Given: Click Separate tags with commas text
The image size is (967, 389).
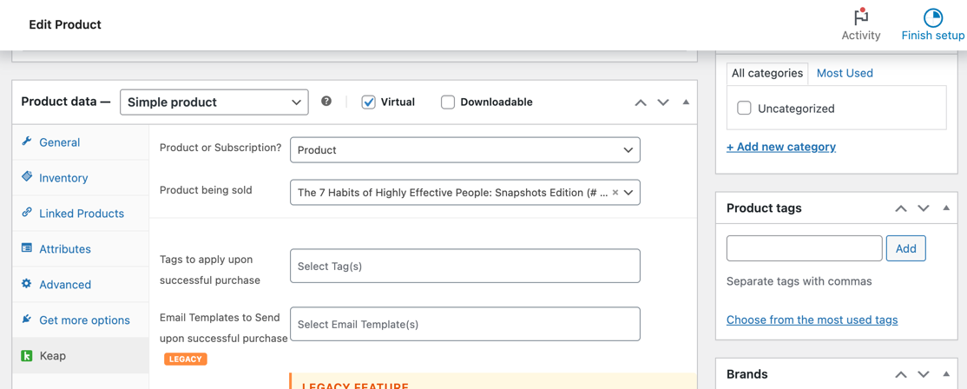Looking at the screenshot, I should click(x=799, y=281).
